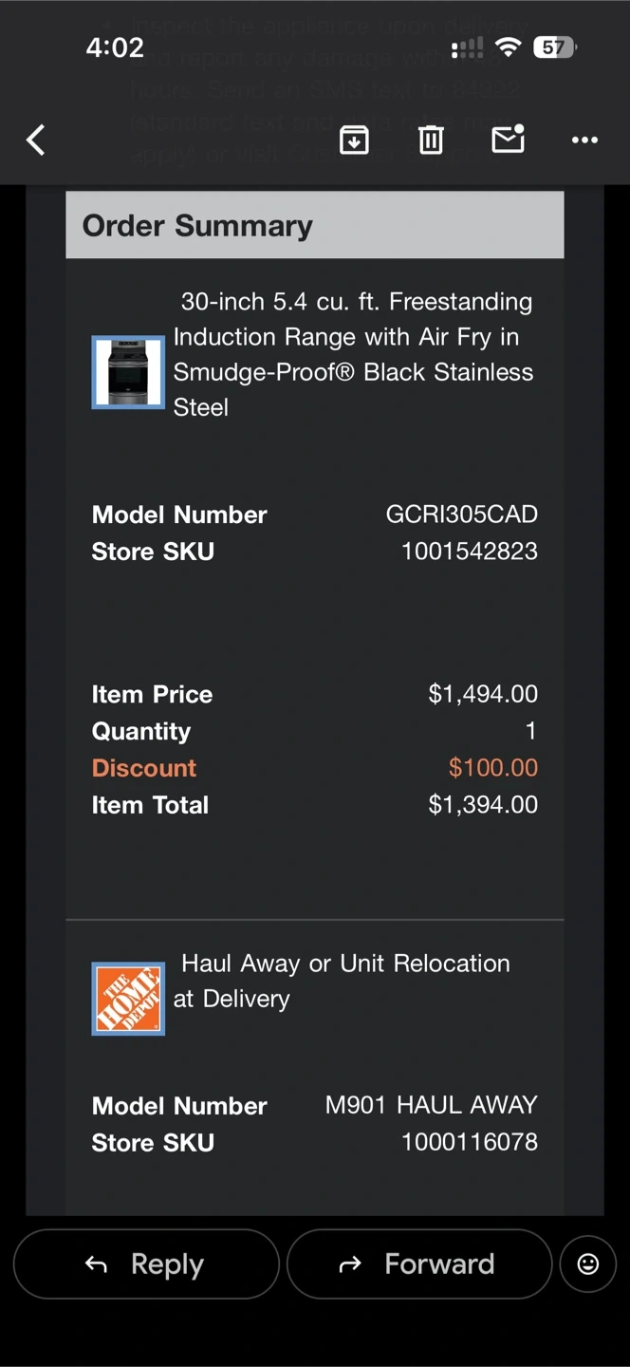Archive this email with the archive icon
The height and width of the screenshot is (1367, 630).
(x=354, y=140)
